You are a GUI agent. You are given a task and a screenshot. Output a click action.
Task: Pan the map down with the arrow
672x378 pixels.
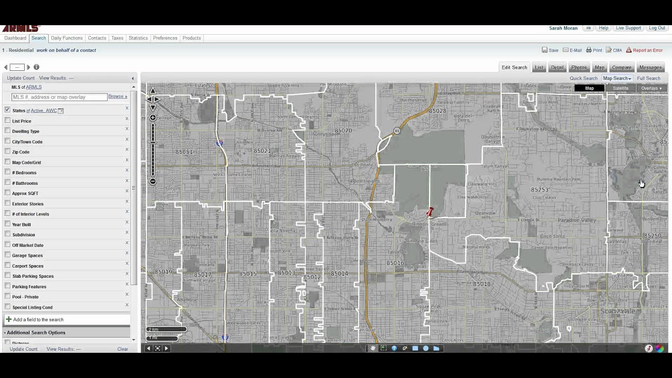click(x=153, y=108)
